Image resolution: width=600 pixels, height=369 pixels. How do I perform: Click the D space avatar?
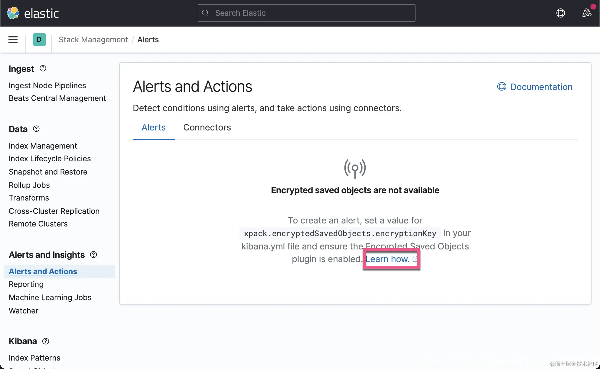tap(39, 40)
